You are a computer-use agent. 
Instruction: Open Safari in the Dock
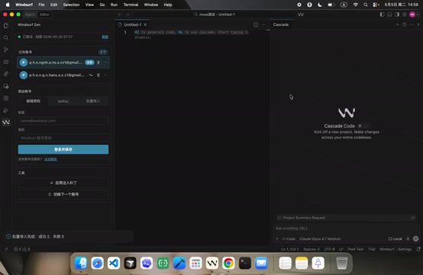97,263
